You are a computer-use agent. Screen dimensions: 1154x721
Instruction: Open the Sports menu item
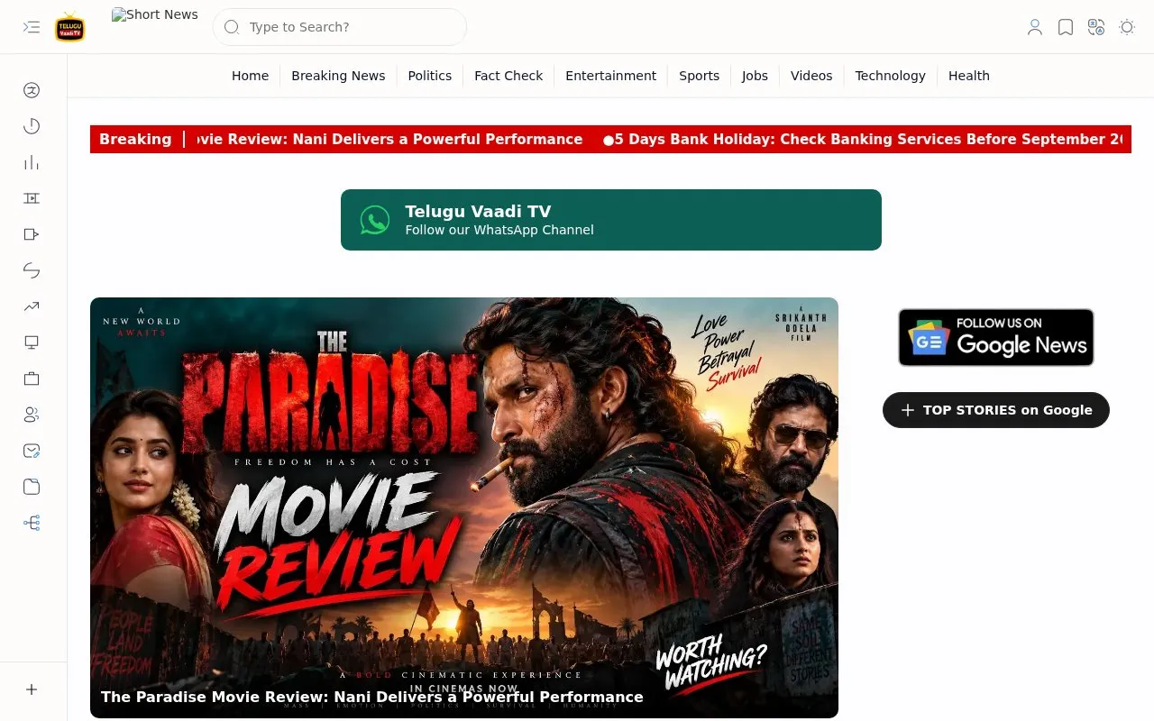[x=699, y=76]
